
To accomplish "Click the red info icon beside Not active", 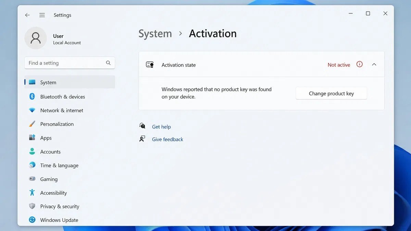I will [360, 64].
